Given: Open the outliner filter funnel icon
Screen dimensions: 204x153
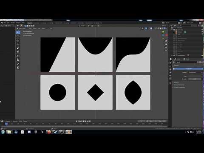Looking at the screenshot, I should tap(198, 25).
